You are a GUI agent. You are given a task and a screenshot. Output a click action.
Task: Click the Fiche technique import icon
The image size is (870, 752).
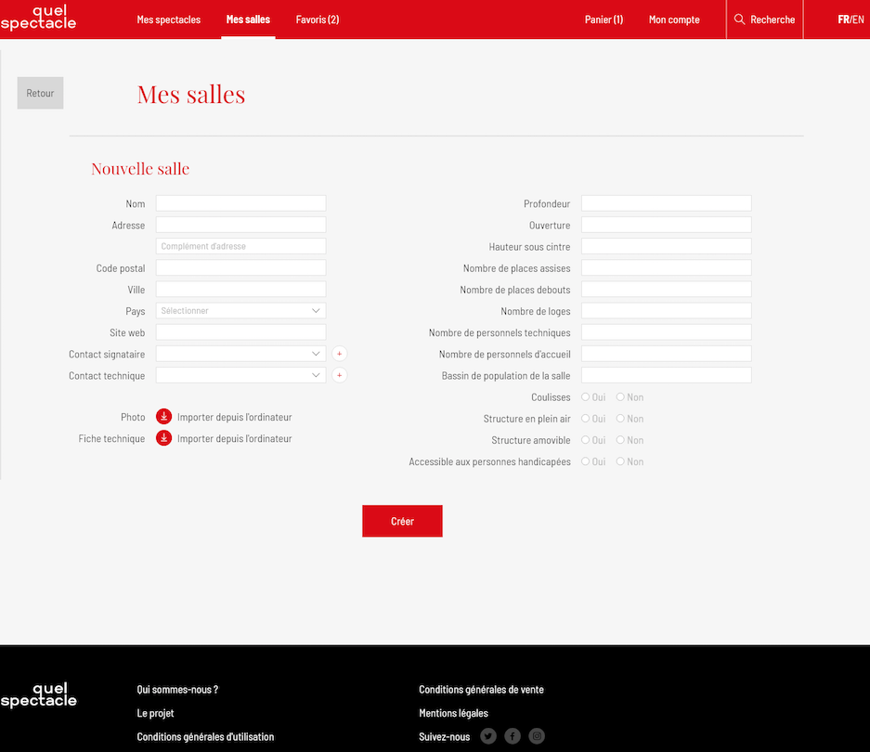coord(163,438)
